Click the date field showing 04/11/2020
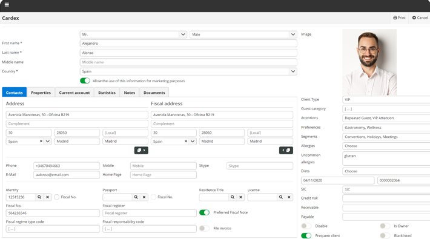This screenshot has width=430, height=239. [x=337, y=180]
